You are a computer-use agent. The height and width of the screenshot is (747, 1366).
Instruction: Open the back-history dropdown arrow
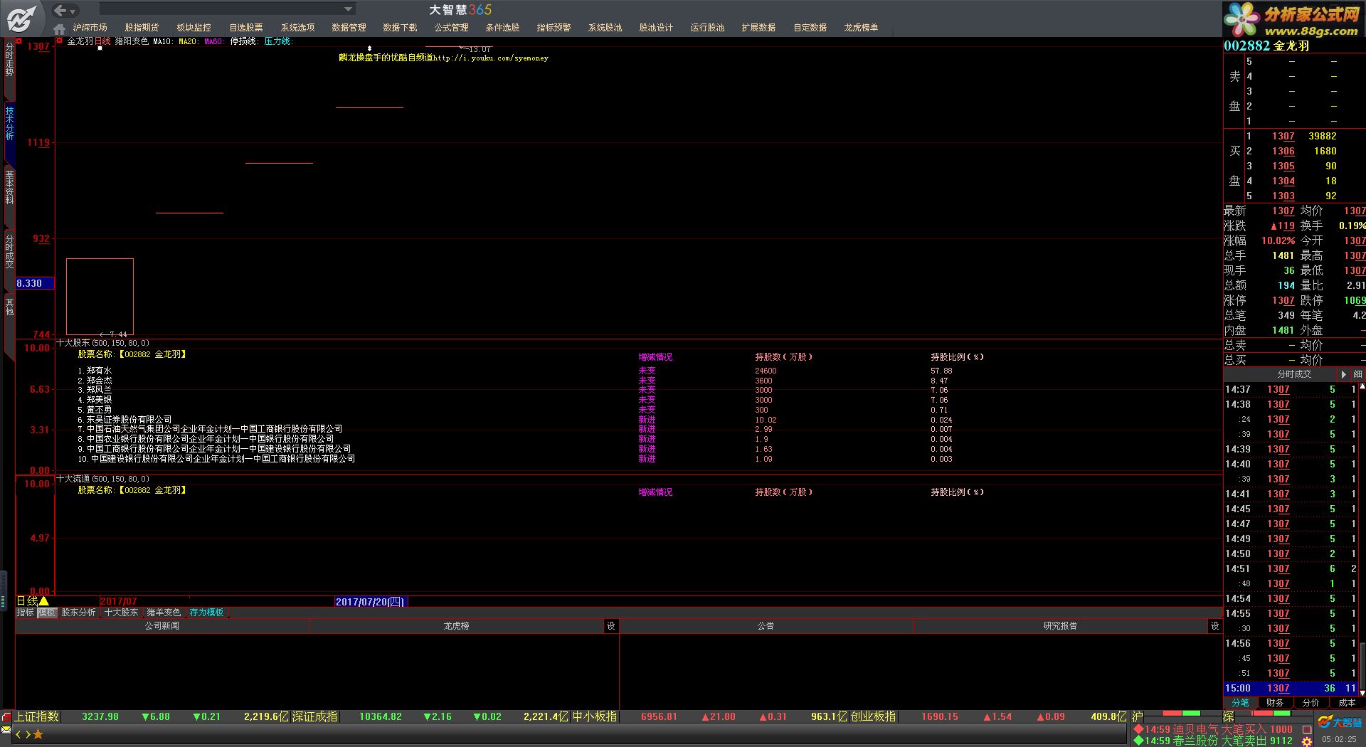click(x=73, y=11)
